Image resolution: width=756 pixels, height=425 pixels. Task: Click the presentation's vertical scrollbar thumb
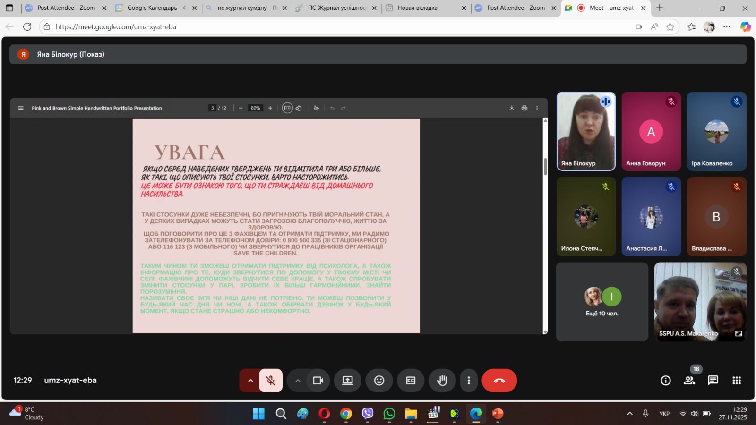point(545,166)
